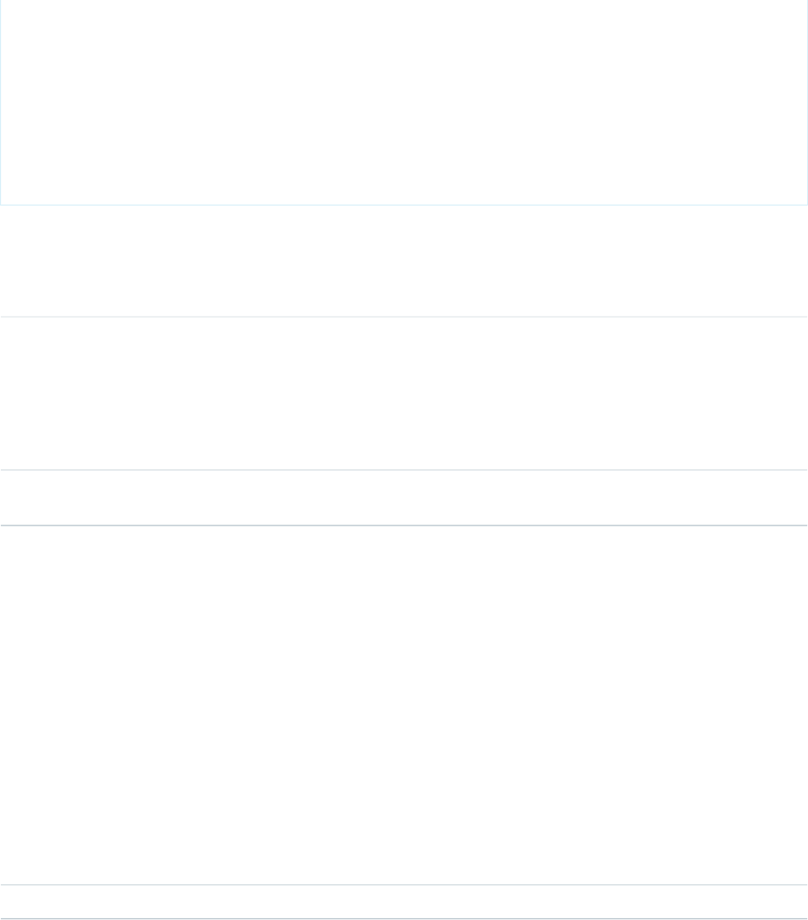The image size is (808, 920).
Task: Click inside the light-blue bordered empty box
Action: (x=404, y=102)
